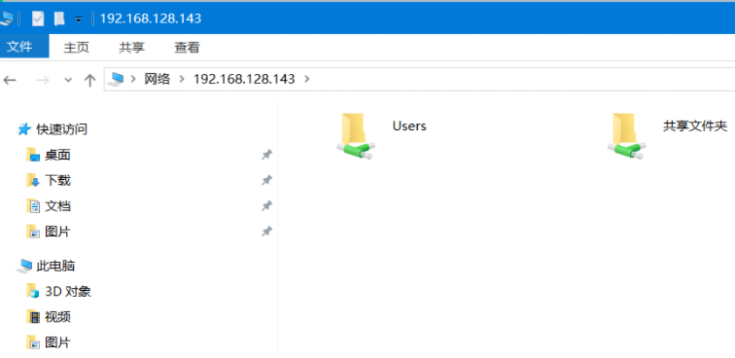This screenshot has width=735, height=358.
Task: Open pinned 图片 under quick access
Action: tap(57, 232)
